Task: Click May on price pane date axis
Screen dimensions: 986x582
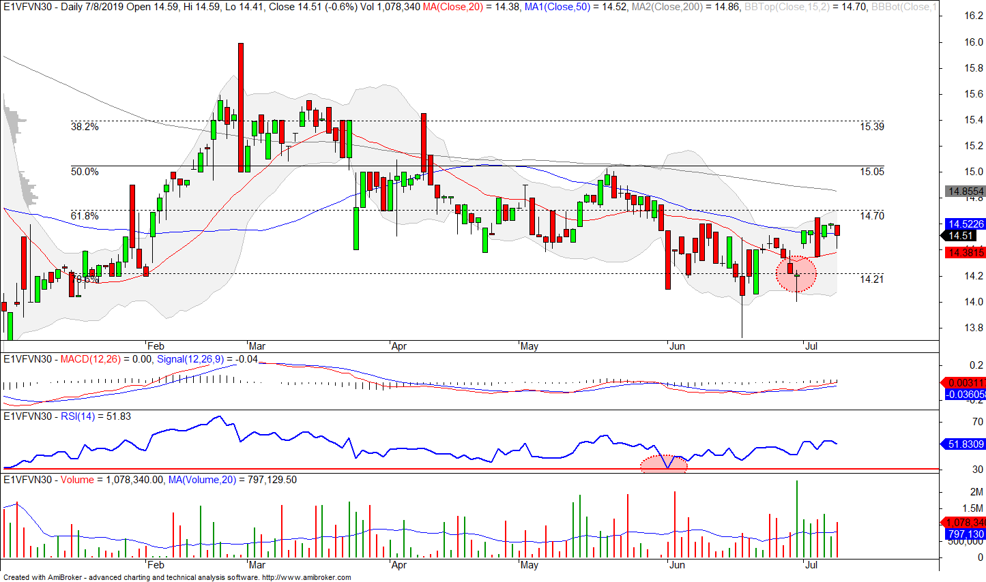Action: [x=530, y=346]
